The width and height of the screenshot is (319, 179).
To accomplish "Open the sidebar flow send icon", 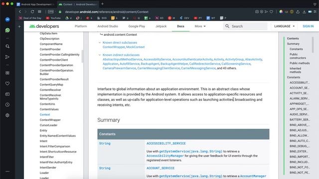I will [7, 57].
